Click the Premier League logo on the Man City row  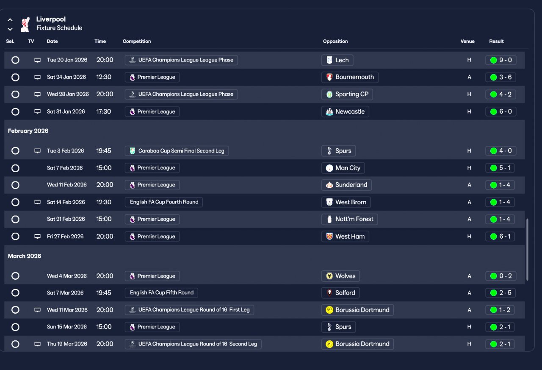[133, 168]
